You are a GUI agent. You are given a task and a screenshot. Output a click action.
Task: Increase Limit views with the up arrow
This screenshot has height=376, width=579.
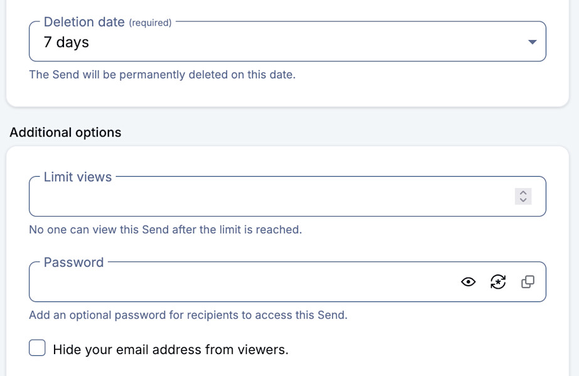pyautogui.click(x=523, y=193)
